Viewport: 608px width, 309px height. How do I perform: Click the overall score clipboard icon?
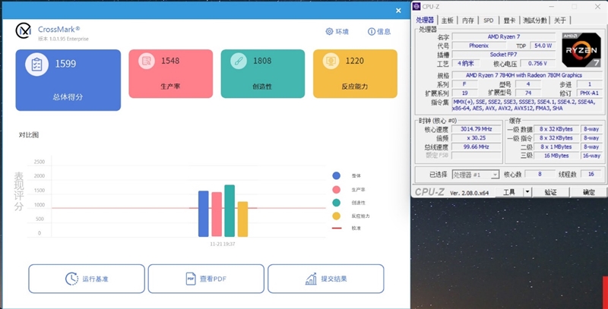tap(35, 65)
